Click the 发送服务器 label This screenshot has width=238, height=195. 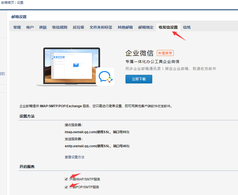coord(74,139)
